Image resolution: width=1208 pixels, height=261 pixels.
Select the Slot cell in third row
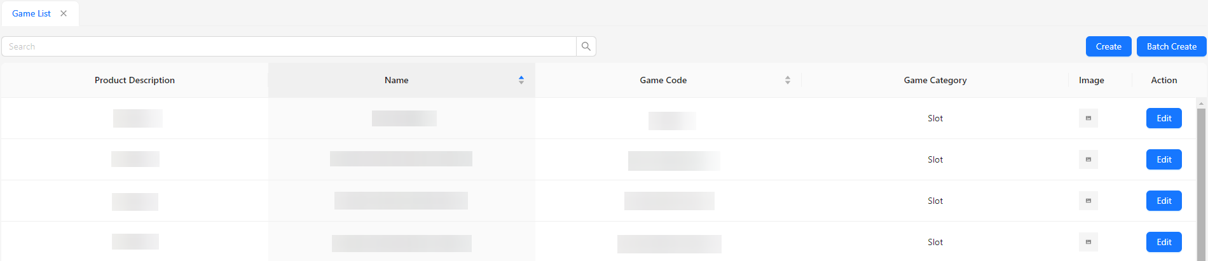pos(935,201)
